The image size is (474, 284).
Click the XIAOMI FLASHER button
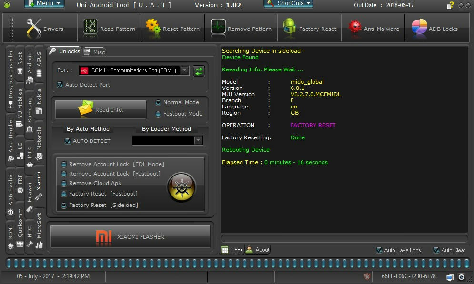(x=130, y=236)
